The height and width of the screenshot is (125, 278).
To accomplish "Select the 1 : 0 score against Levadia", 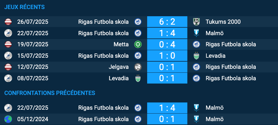I will click(x=167, y=56).
